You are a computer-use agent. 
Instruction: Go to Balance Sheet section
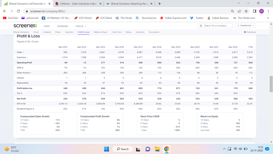click(x=100, y=32)
